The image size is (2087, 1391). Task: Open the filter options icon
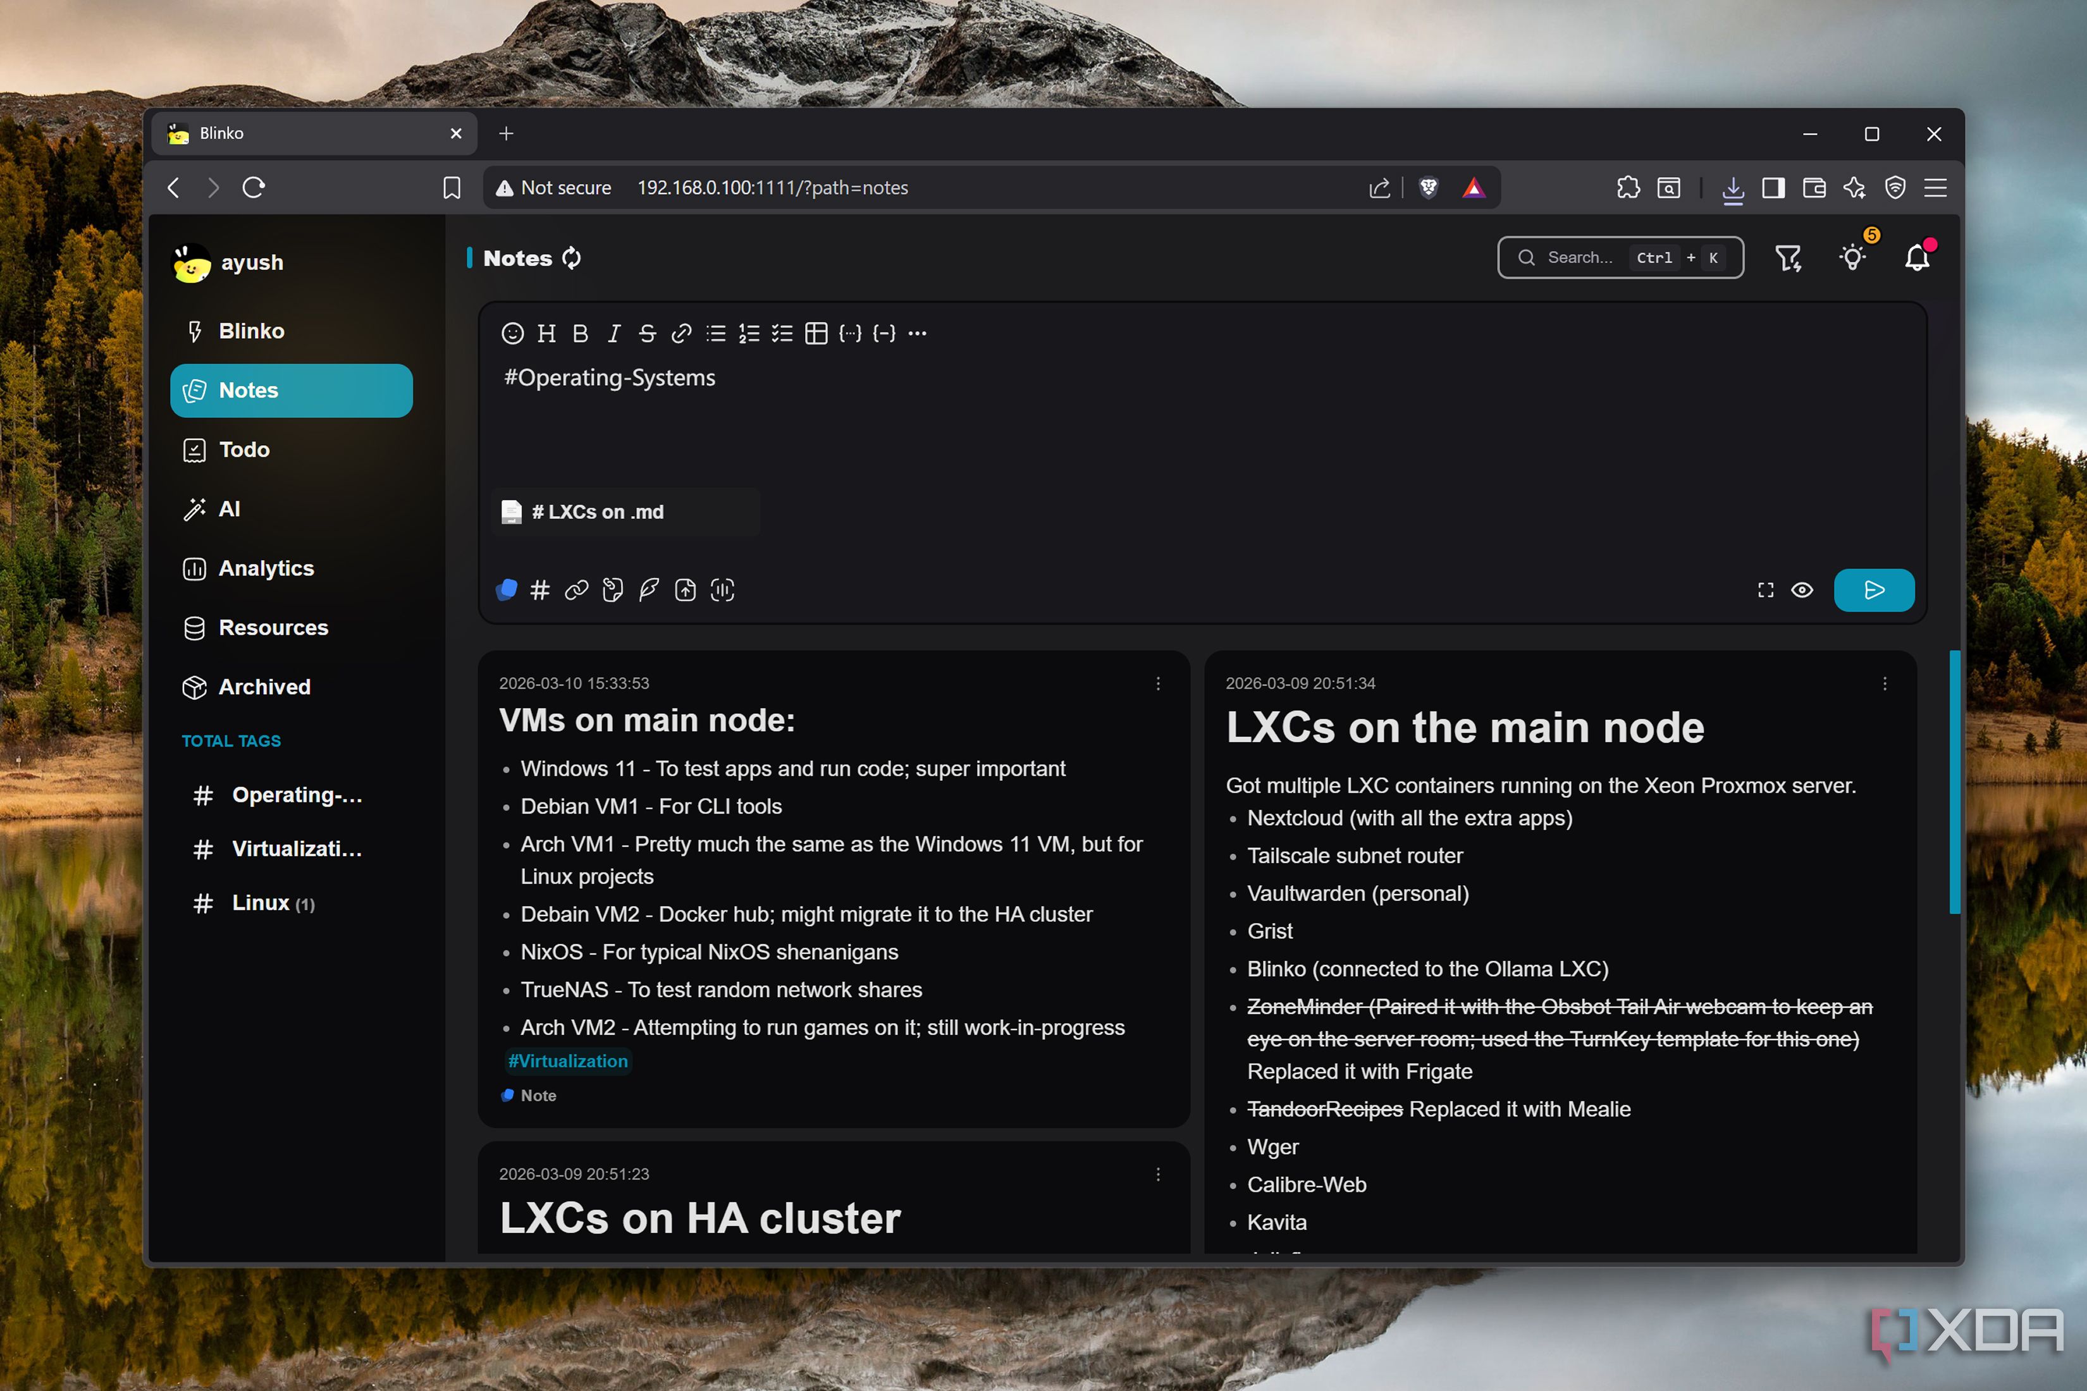tap(1788, 258)
